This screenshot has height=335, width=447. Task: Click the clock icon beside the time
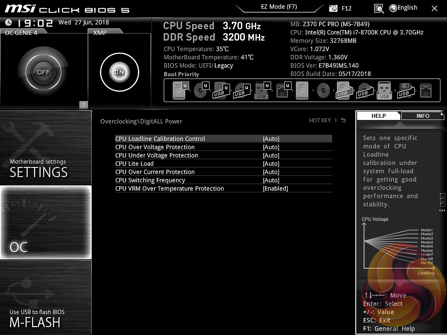click(x=9, y=22)
